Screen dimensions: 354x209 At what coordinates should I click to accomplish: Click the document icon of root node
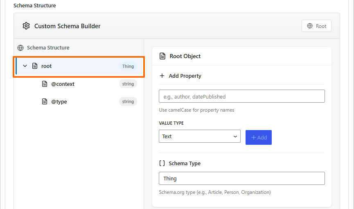[x=35, y=66]
